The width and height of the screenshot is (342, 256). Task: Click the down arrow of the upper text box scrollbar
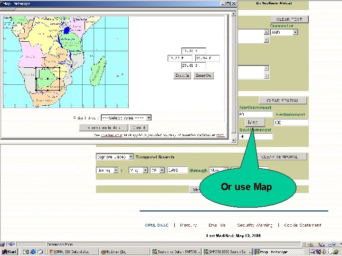click(266, 40)
